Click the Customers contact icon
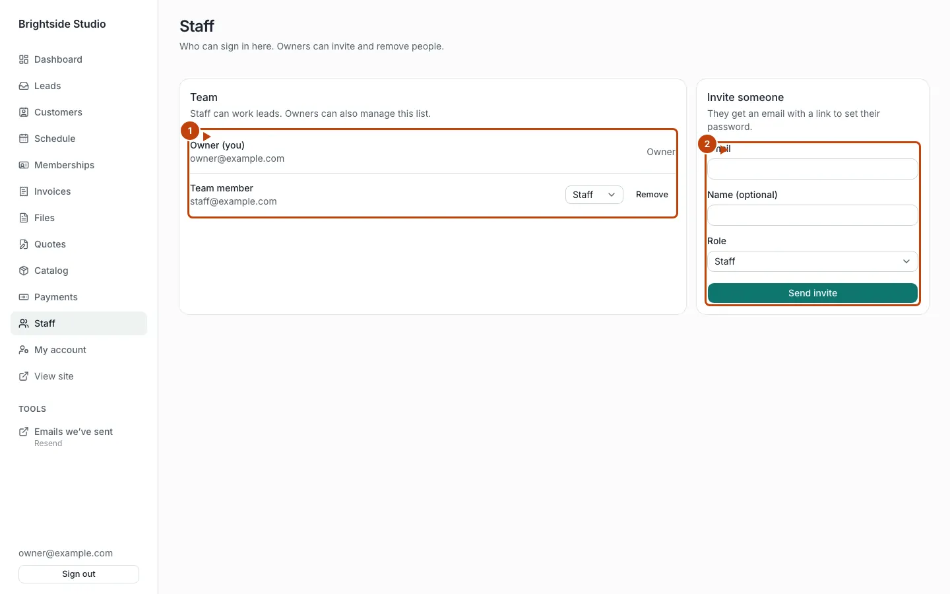Viewport: 950px width, 594px height. (x=24, y=112)
